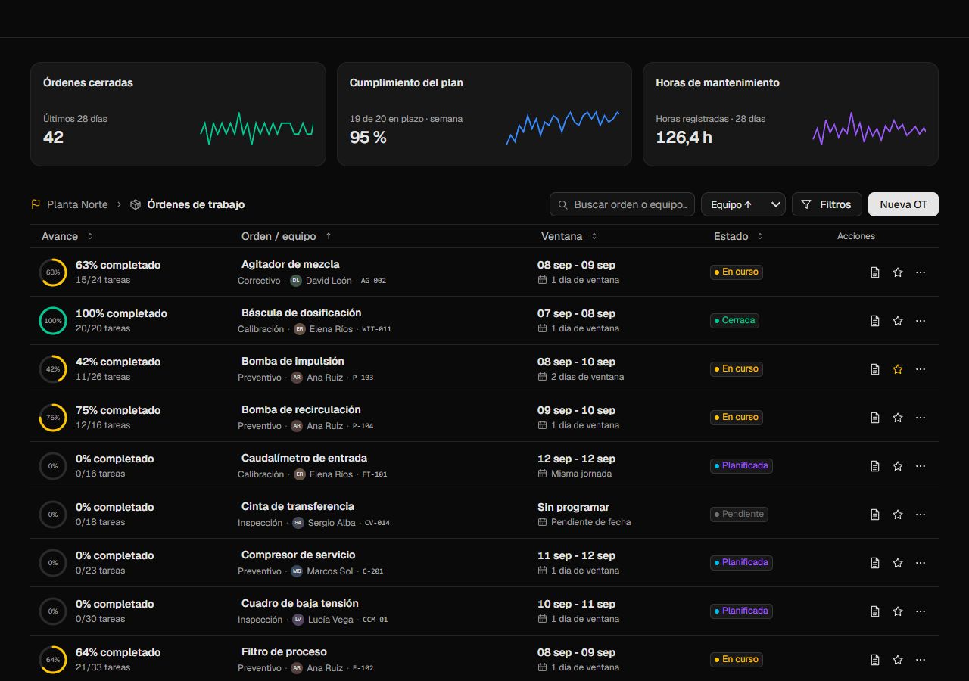
Task: Star the Báscula de dosificación order
Action: click(x=898, y=321)
